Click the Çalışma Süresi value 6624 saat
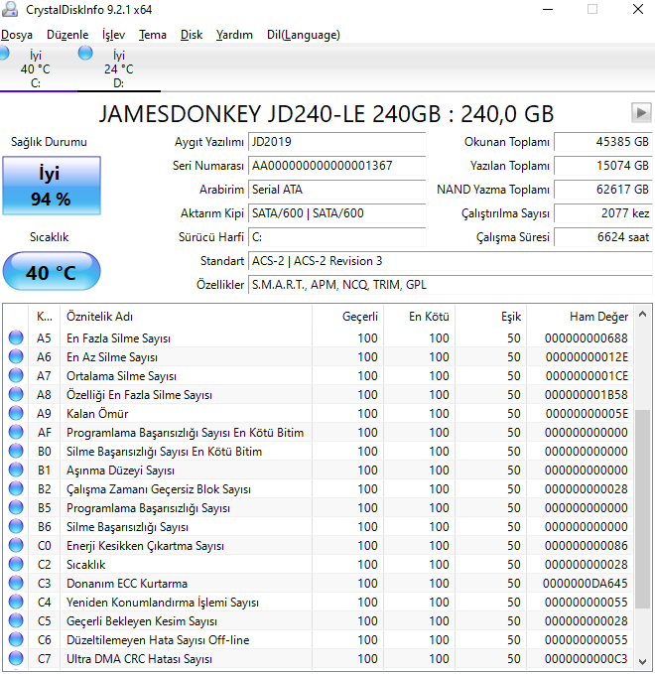The image size is (655, 674). point(603,237)
